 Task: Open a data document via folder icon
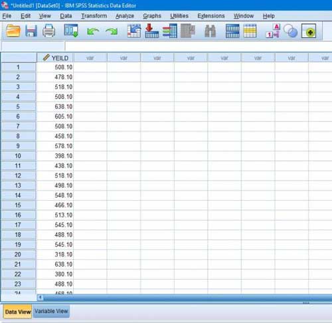click(13, 31)
